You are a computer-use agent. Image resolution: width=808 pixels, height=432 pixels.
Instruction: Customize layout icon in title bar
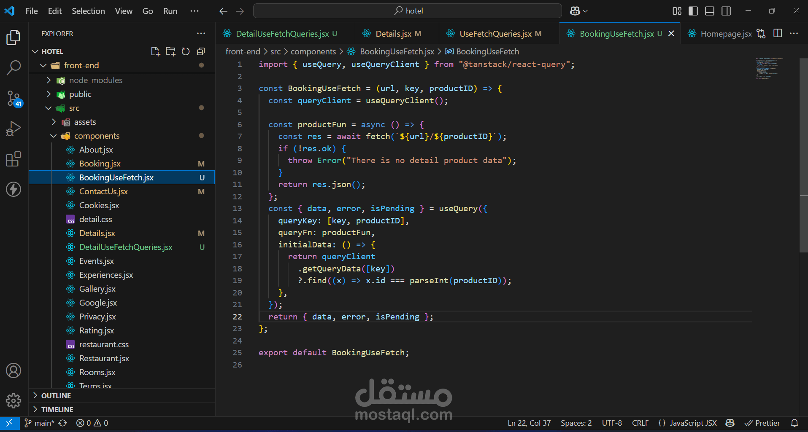677,11
